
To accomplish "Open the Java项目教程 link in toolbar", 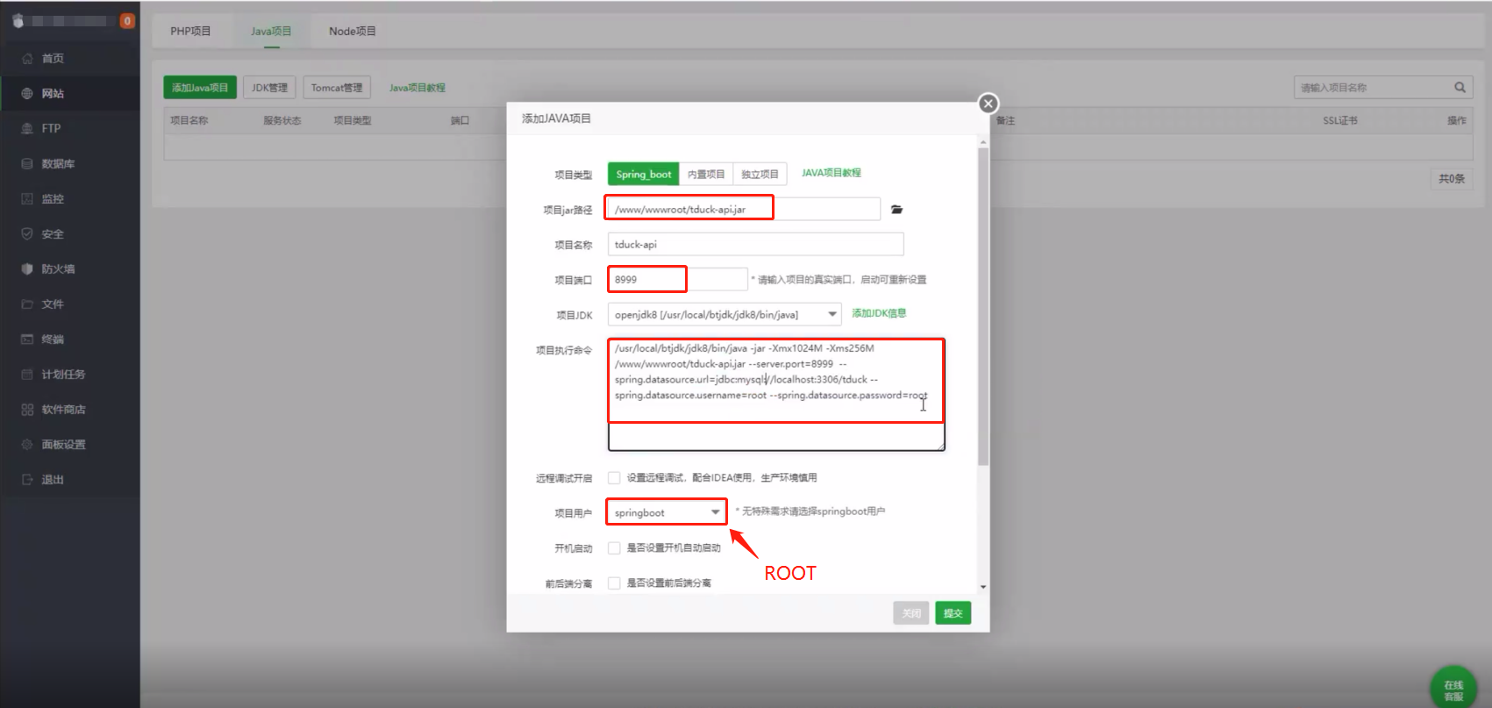I will coord(418,88).
